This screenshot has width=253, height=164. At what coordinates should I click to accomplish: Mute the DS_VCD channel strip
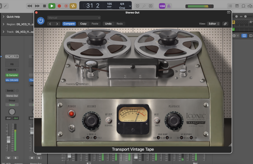coord(9,158)
